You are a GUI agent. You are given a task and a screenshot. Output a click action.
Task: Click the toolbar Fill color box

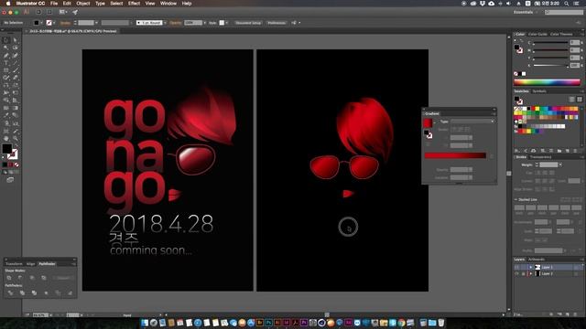click(6, 148)
